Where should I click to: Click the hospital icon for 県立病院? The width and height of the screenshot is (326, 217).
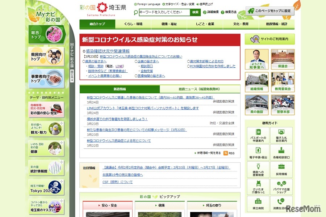(258, 202)
